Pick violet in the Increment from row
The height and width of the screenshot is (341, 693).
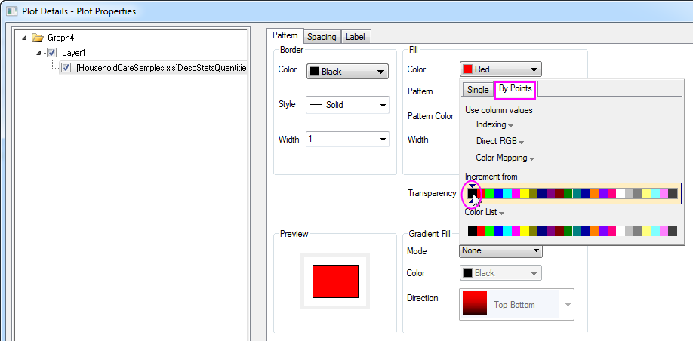[x=603, y=193]
